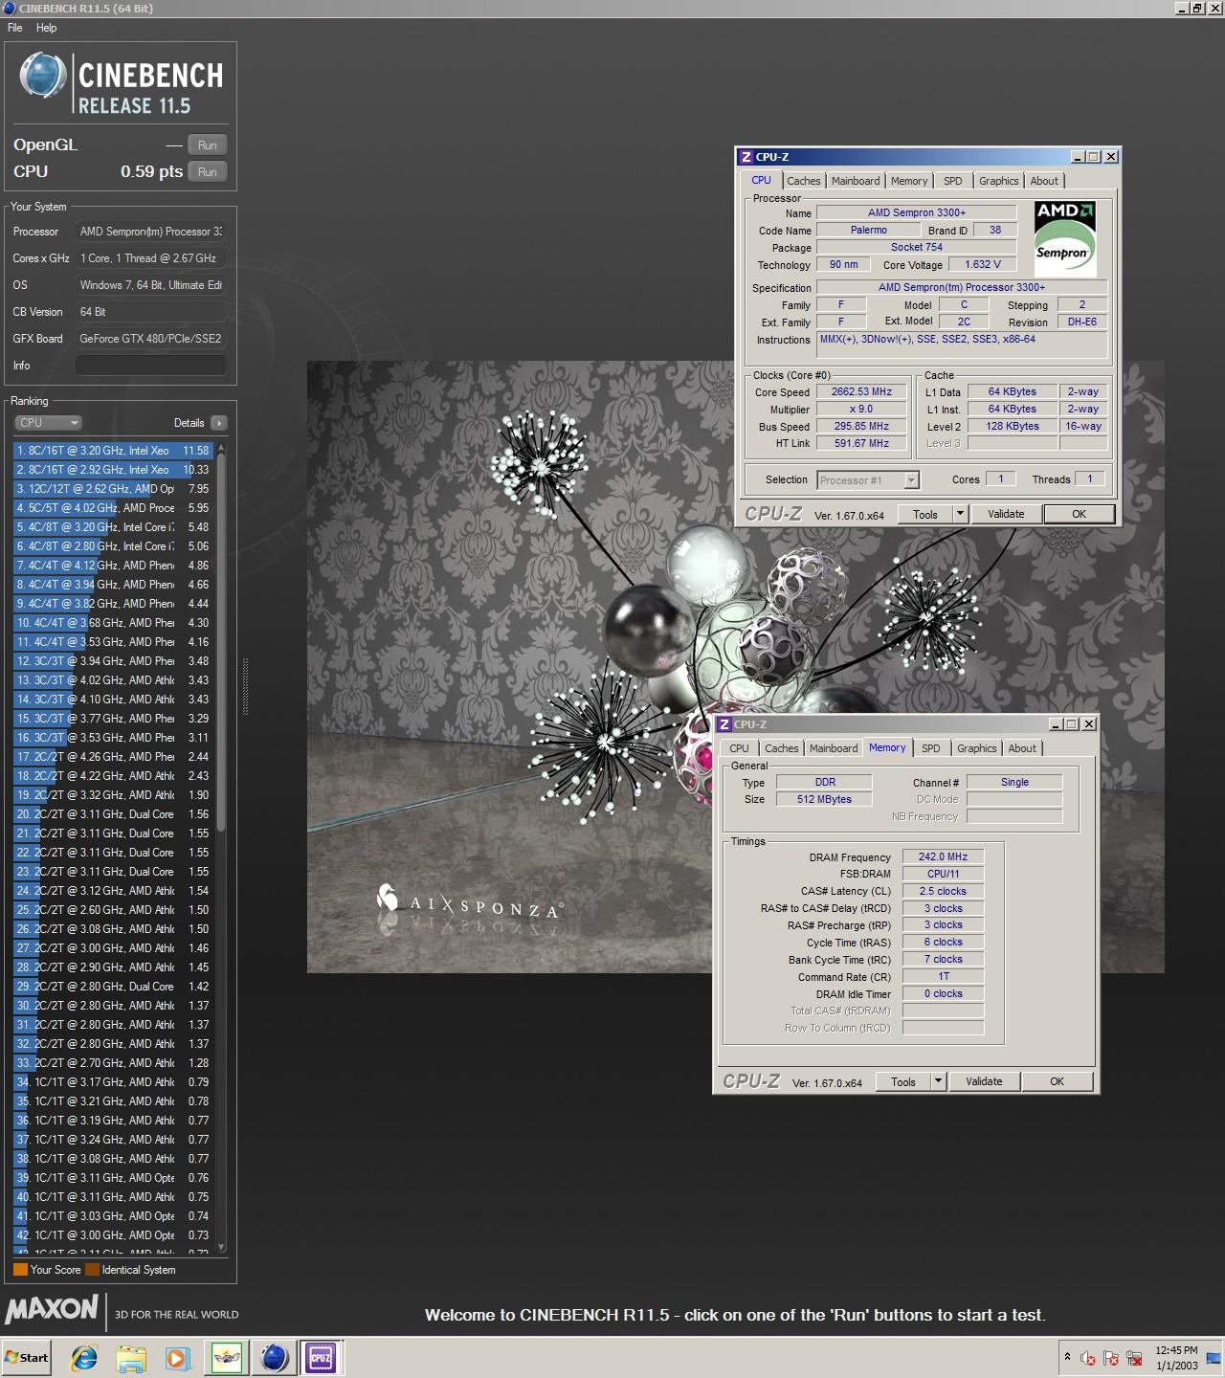Open the Processor #1 selection dropdown
Screen dimensions: 1225x1378
coord(868,480)
